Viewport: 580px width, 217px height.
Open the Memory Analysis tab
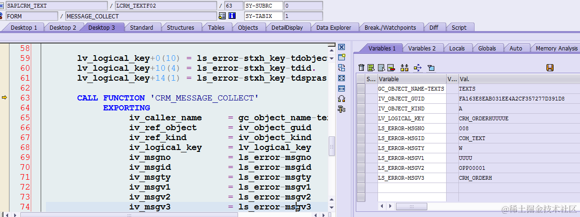click(557, 48)
